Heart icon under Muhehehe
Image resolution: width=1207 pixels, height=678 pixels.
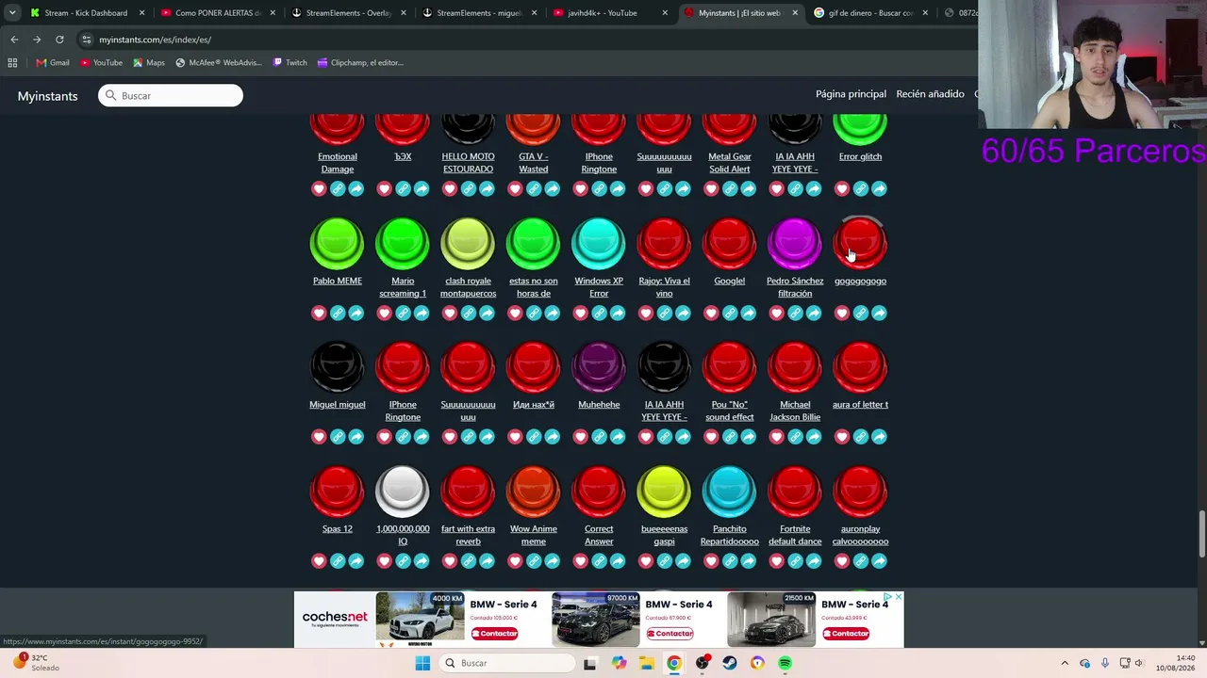(580, 437)
